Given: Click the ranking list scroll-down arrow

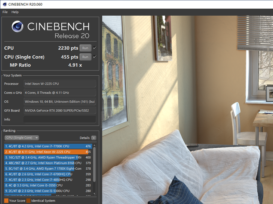Looking at the screenshot, I should [x=94, y=194].
